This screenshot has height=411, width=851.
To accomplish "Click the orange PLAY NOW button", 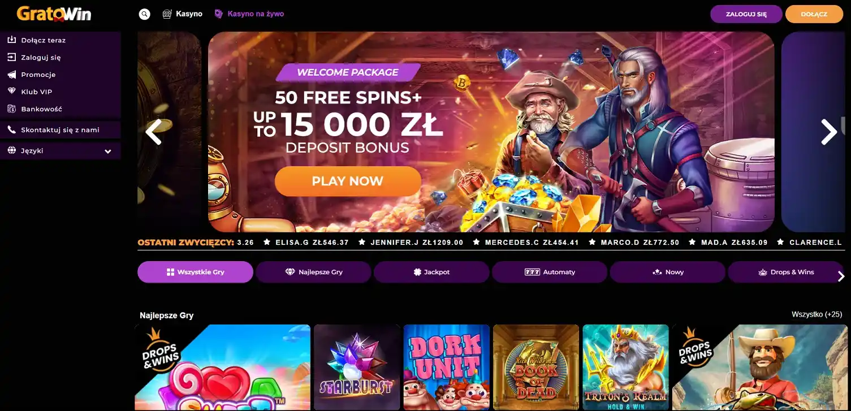I will 348,181.
